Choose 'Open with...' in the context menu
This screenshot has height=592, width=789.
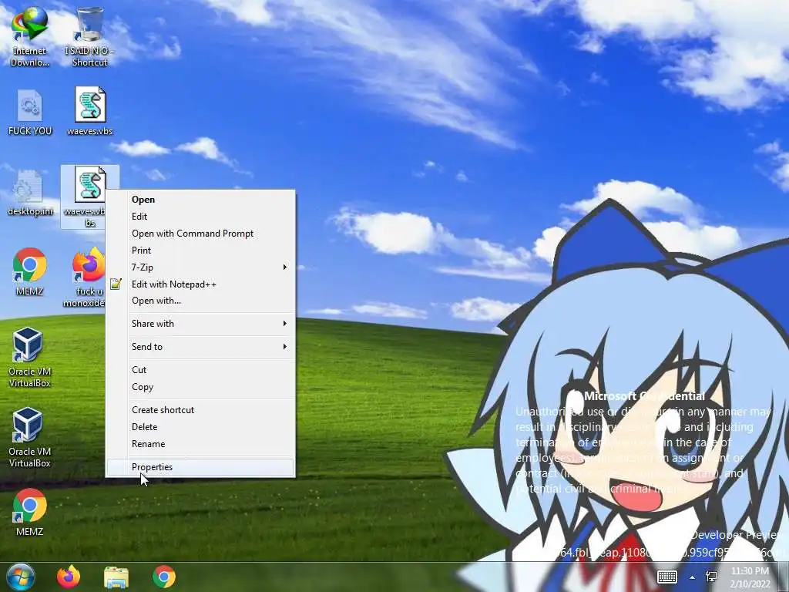200,301
